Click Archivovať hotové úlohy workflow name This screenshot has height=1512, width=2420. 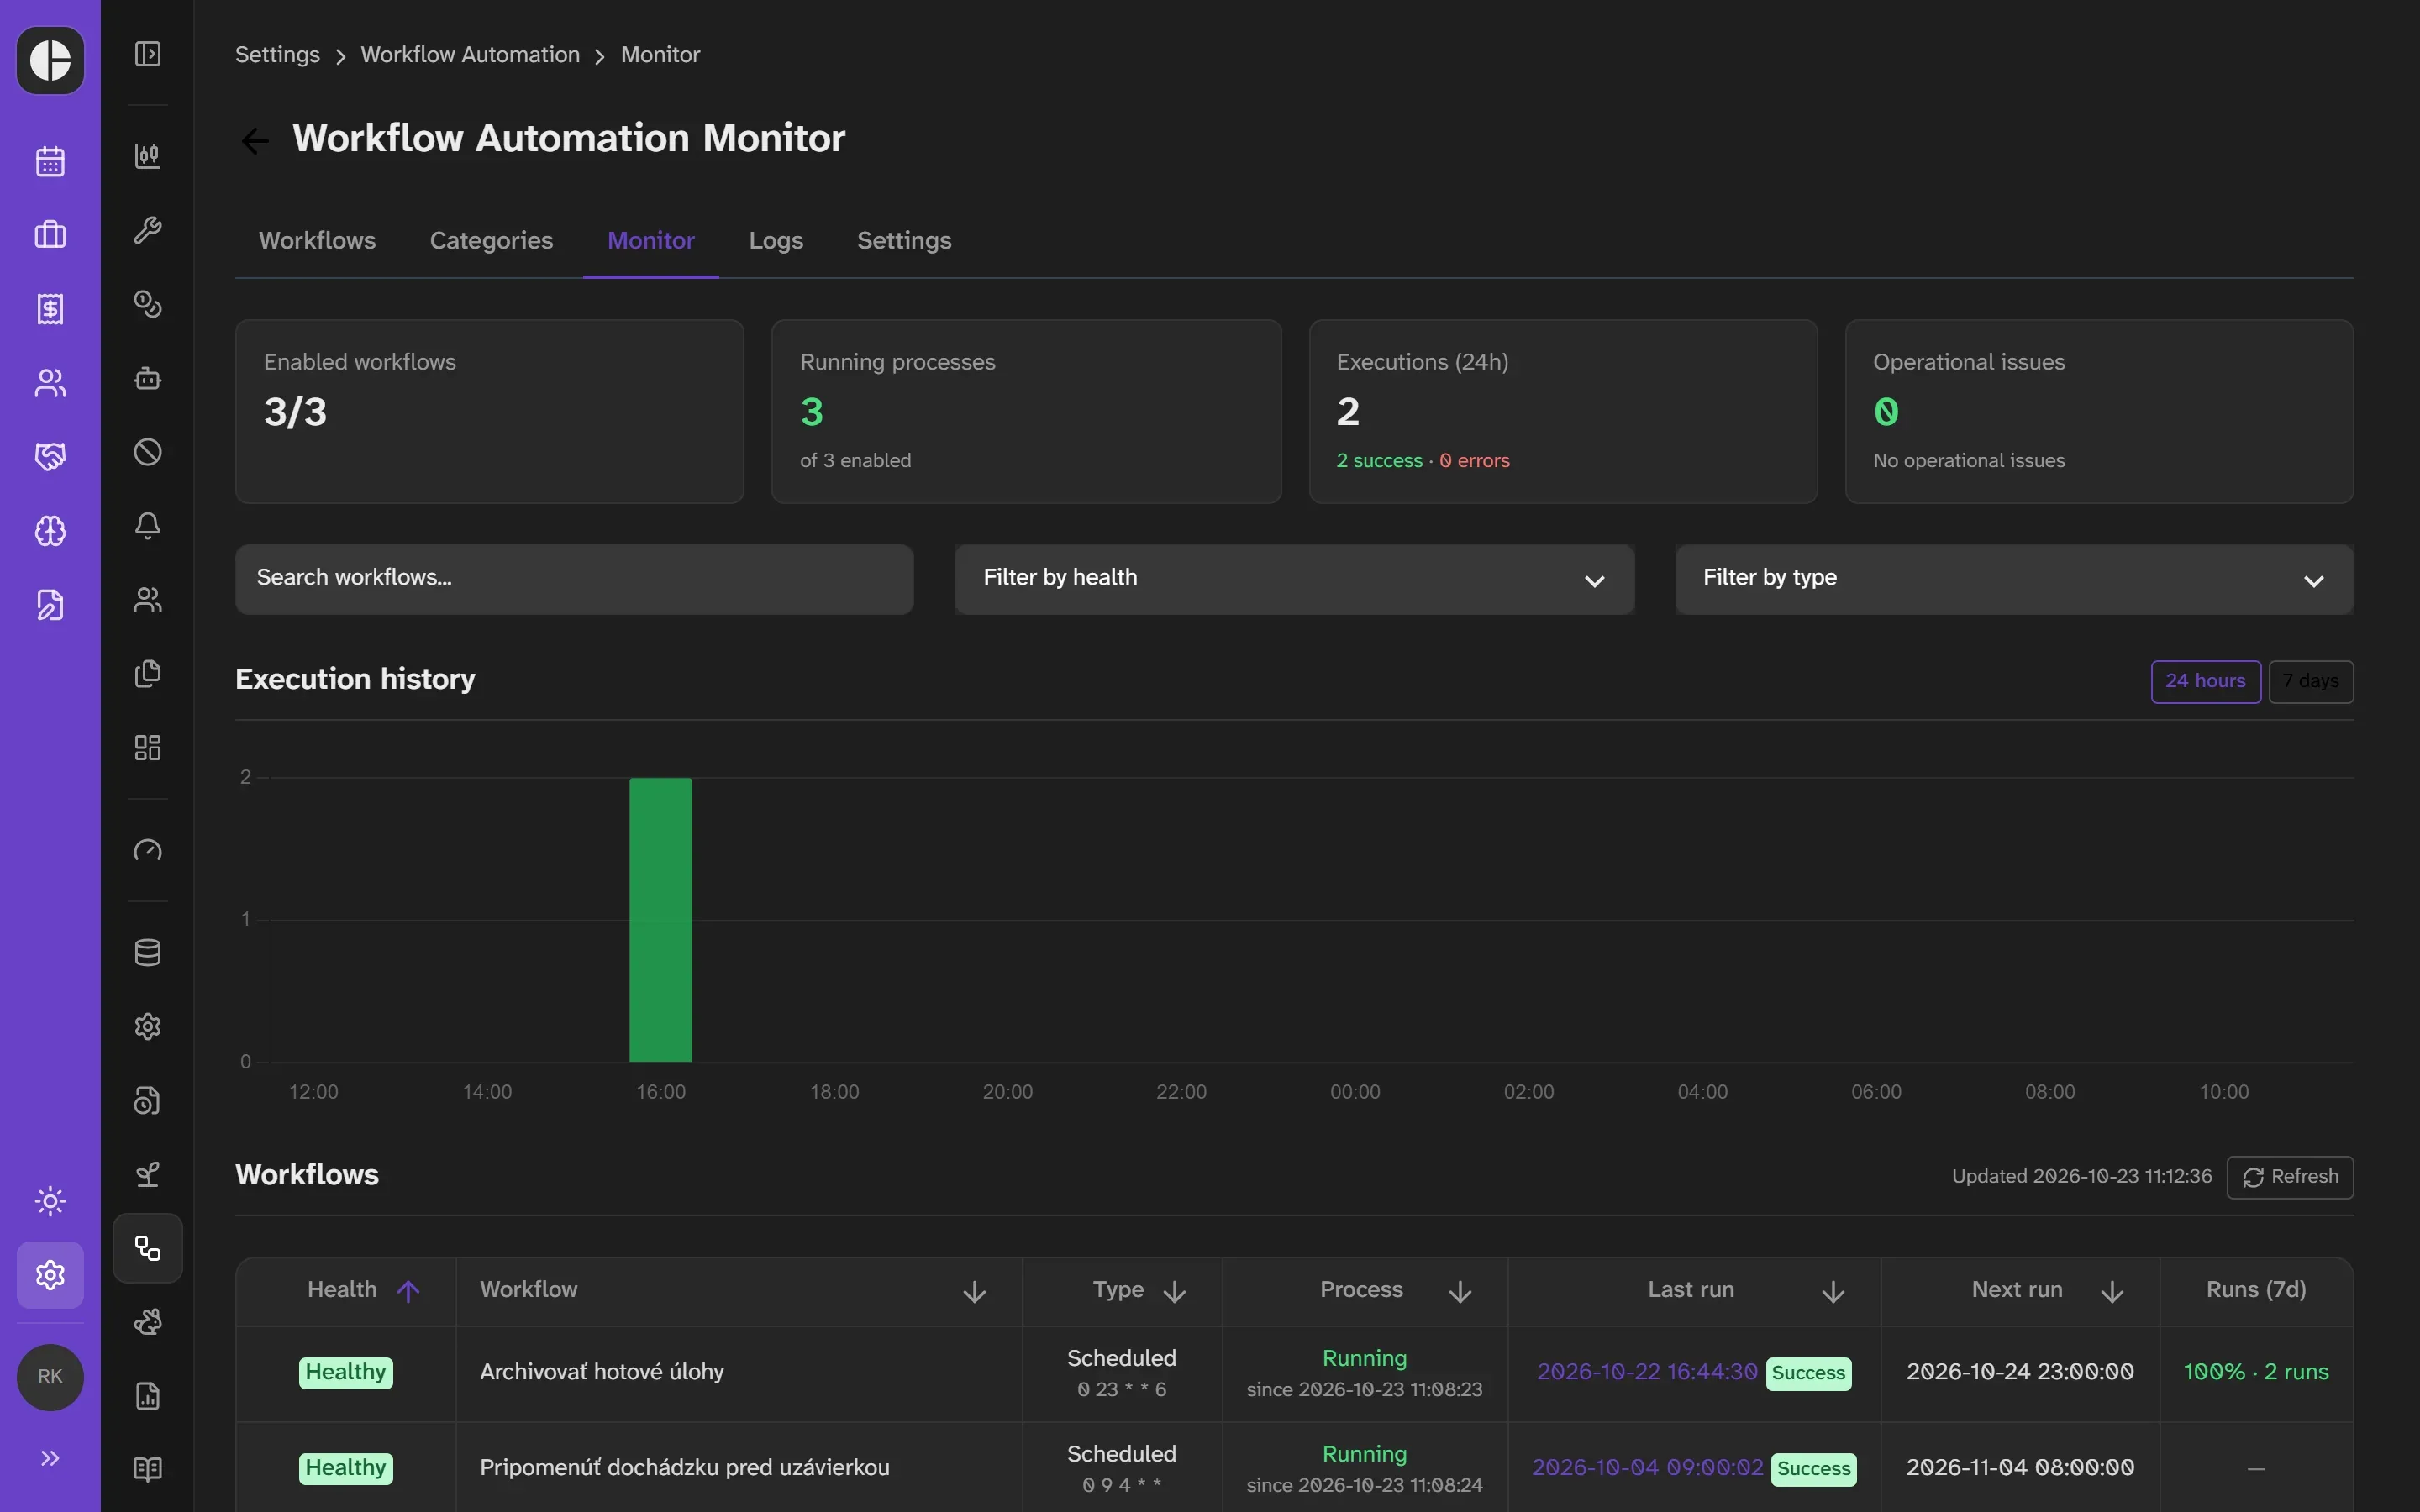coord(602,1372)
